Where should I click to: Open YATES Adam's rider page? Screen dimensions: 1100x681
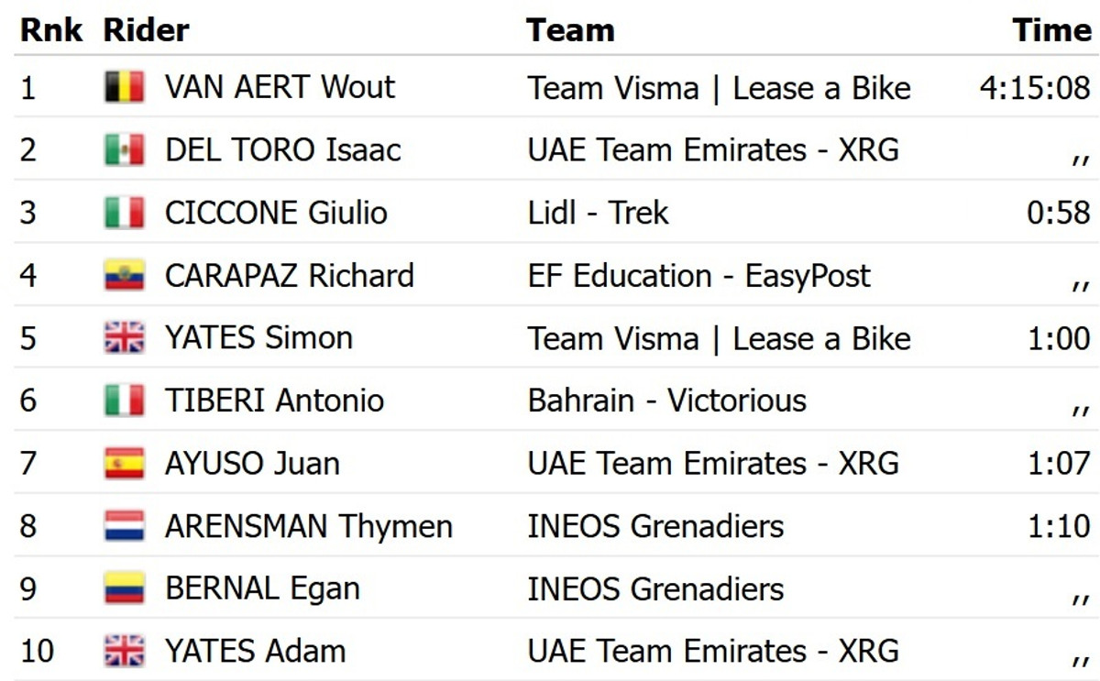[255, 652]
